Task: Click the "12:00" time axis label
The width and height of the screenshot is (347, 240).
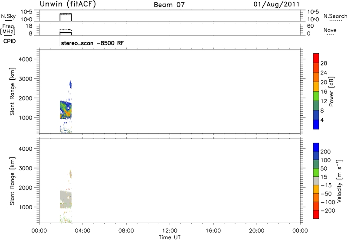Action: click(170, 231)
